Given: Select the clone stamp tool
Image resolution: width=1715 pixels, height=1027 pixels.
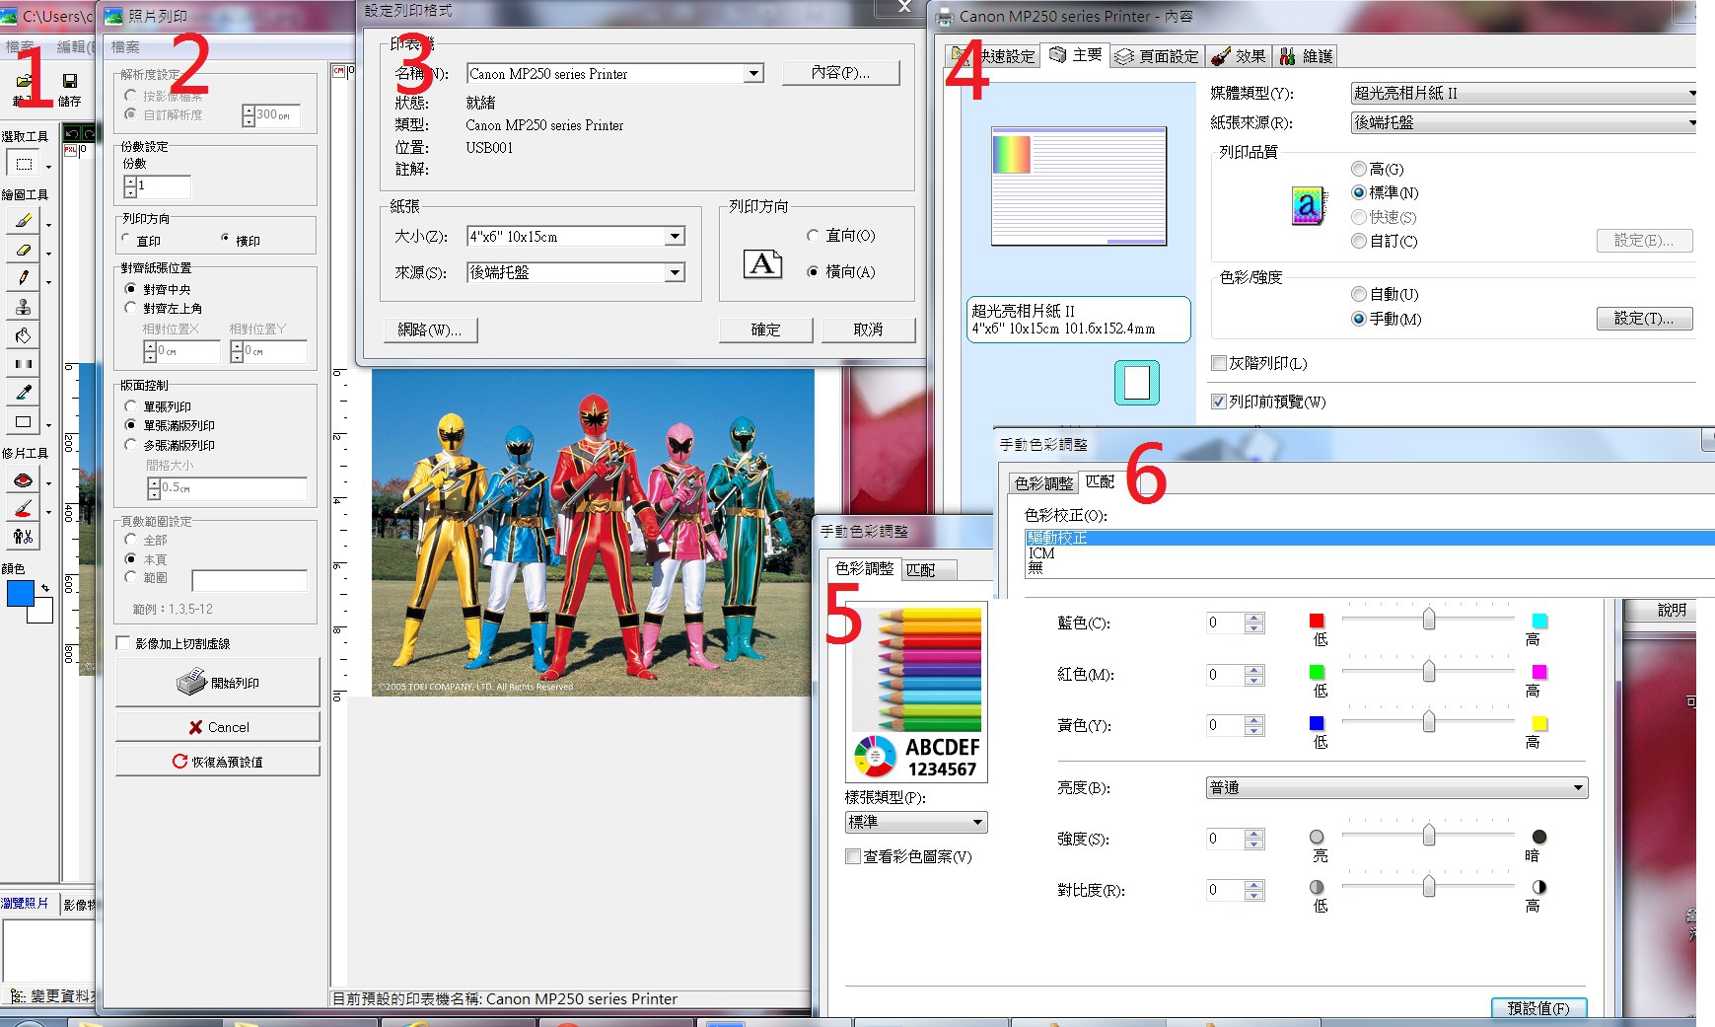Looking at the screenshot, I should coord(24,307).
